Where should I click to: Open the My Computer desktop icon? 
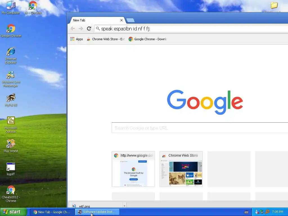click(11, 8)
